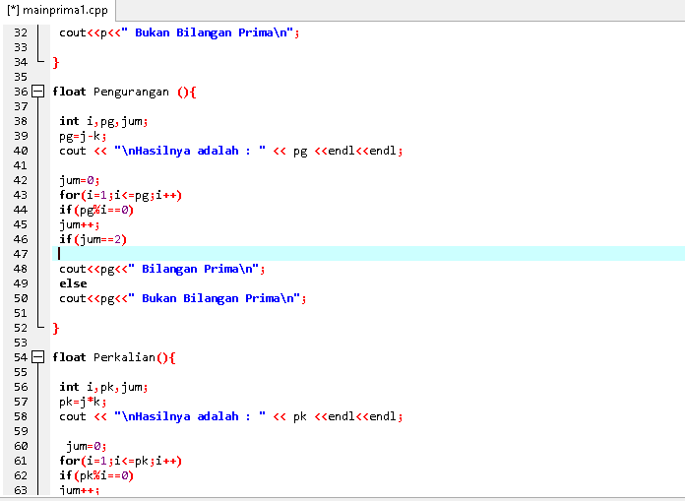
Task: Click the 'pg=j-k;' statement
Action: 83,136
